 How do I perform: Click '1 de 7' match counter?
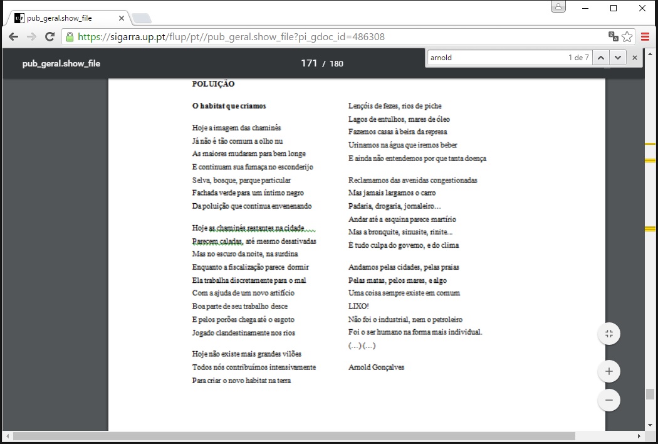578,58
